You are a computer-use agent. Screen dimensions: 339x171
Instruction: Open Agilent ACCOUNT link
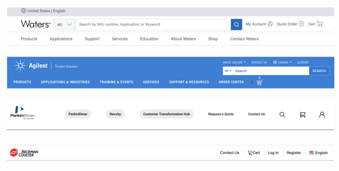pos(303,63)
